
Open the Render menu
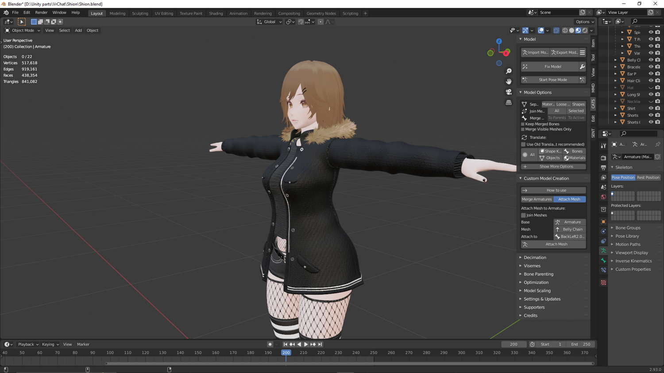(41, 13)
